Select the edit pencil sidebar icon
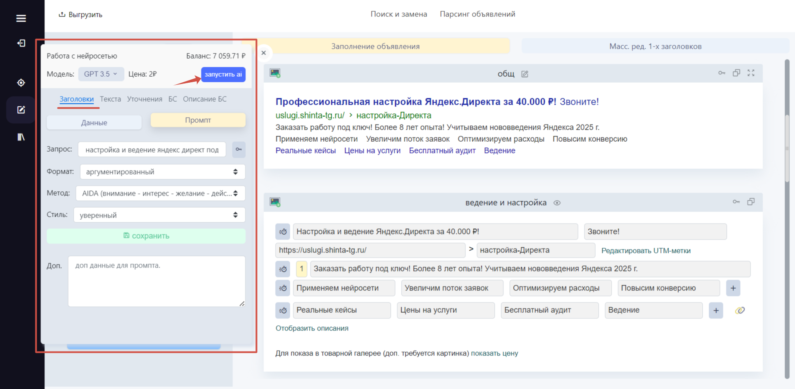The width and height of the screenshot is (795, 389). pyautogui.click(x=21, y=110)
